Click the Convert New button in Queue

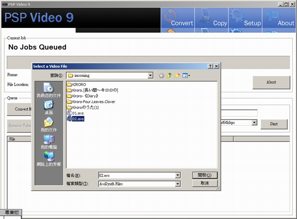[20, 109]
